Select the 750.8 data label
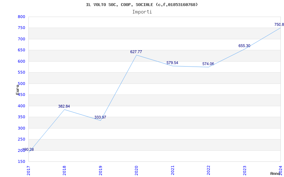The width and height of the screenshot is (284, 177). click(279, 24)
